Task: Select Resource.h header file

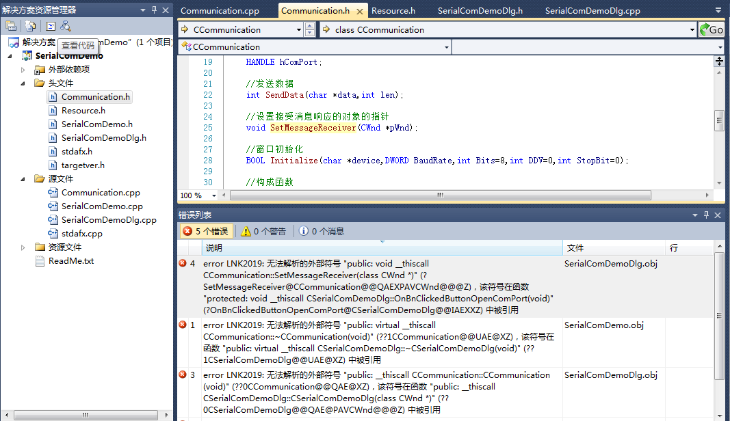Action: click(83, 111)
